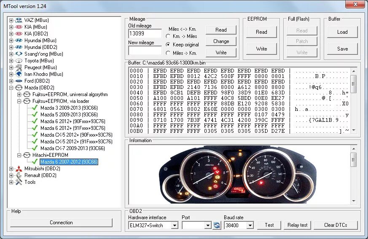Viewport: 368px width, 239px height.
Task: Click the Relay test button
Action: (x=297, y=225)
